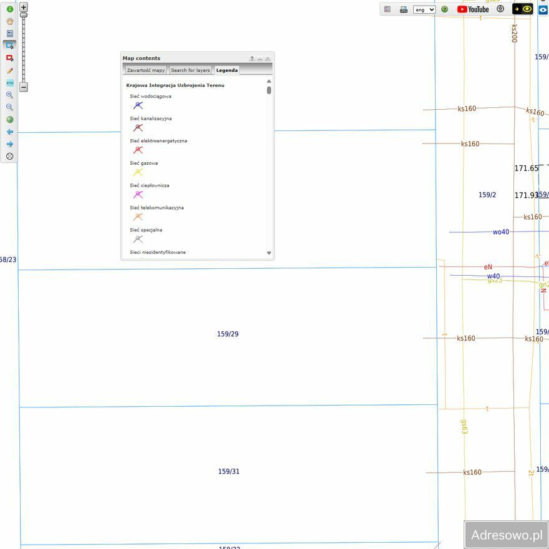The width and height of the screenshot is (549, 549).
Task: Click the Sieć kanalizacyjna brown legend symbol
Action: pos(138,128)
